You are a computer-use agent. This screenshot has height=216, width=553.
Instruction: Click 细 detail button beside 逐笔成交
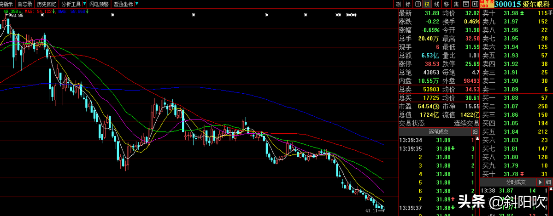[x=476, y=131]
